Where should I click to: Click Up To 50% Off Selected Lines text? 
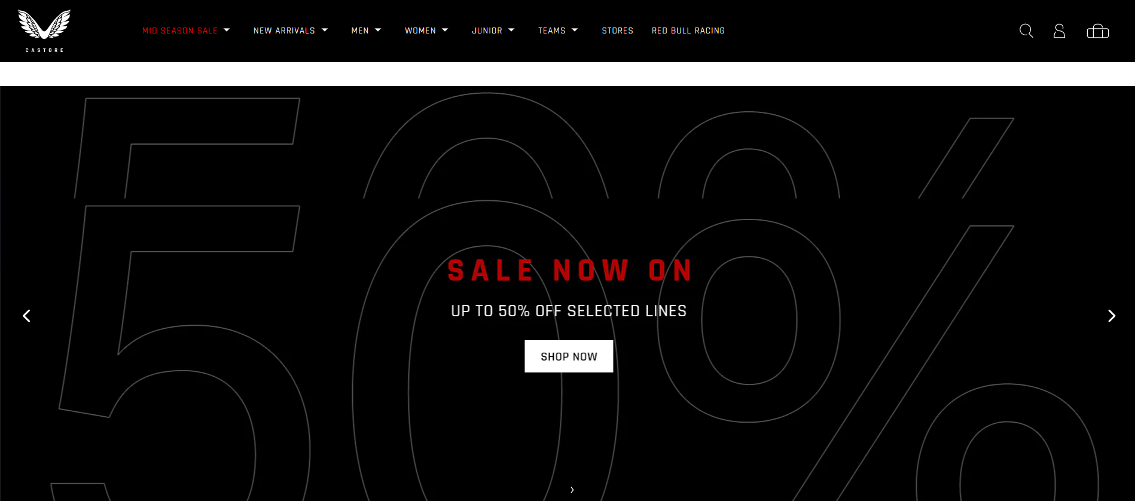coord(569,311)
